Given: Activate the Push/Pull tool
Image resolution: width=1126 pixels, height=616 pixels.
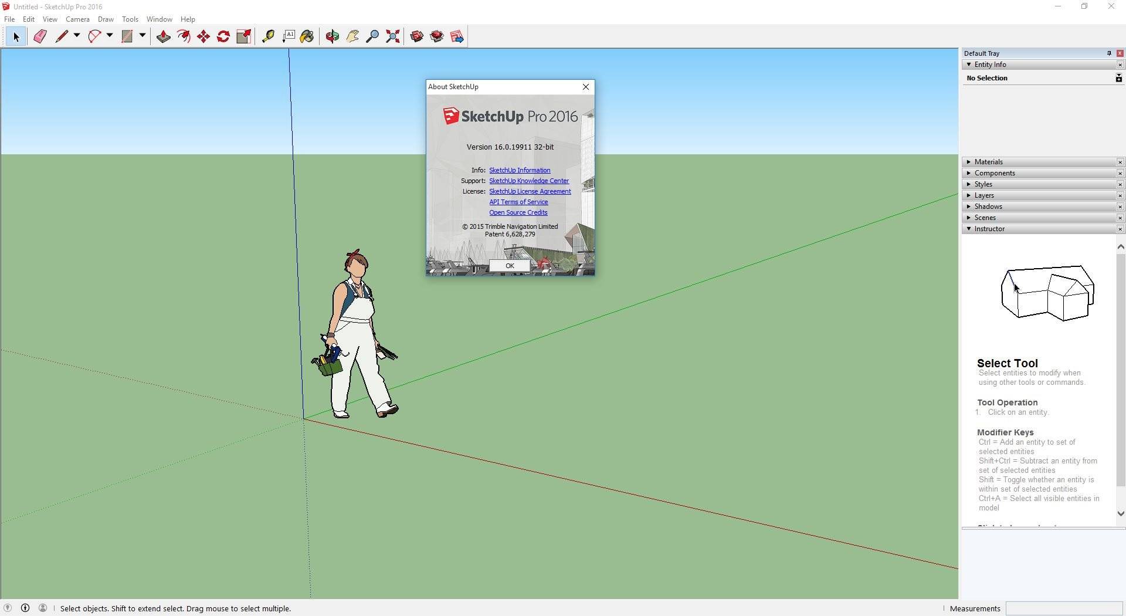Looking at the screenshot, I should [164, 36].
